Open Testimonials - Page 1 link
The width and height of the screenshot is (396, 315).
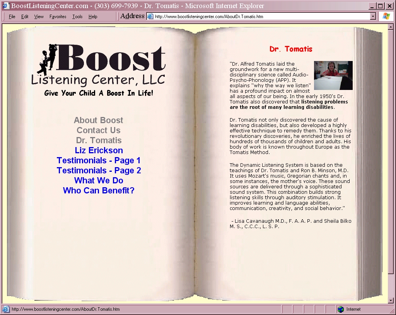[99, 161]
